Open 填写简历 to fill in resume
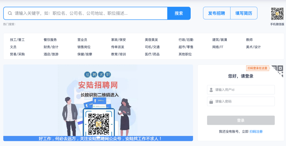The height and width of the screenshot is (146, 286). point(244,13)
